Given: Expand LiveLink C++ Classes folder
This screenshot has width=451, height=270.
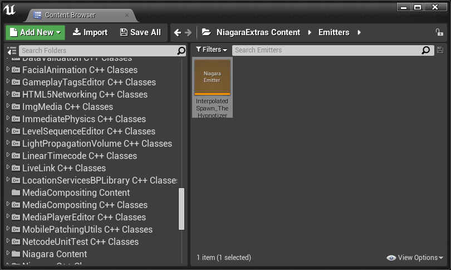Looking at the screenshot, I should click(8, 167).
